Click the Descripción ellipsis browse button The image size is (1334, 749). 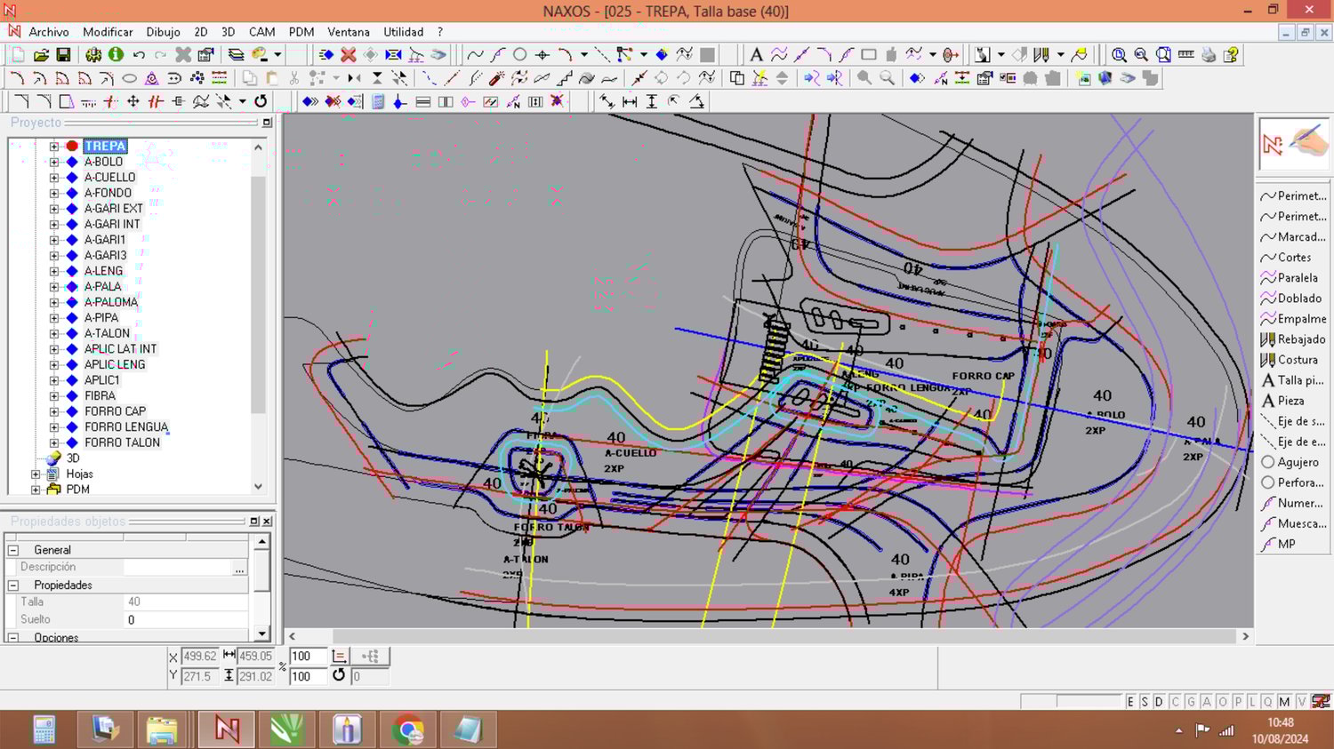(x=239, y=568)
